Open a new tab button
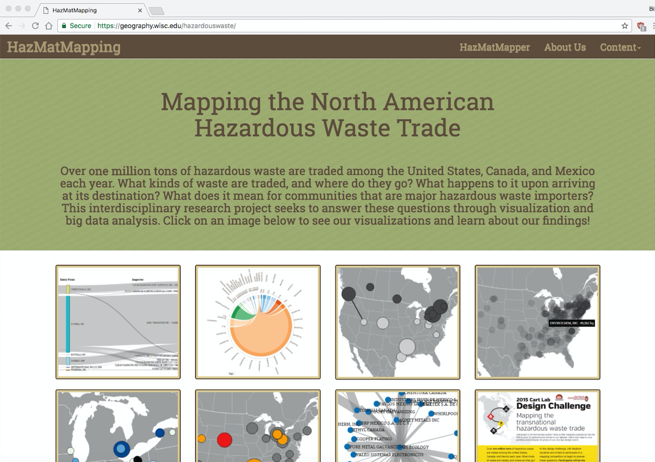Viewport: 655px width, 462px height. (x=156, y=11)
